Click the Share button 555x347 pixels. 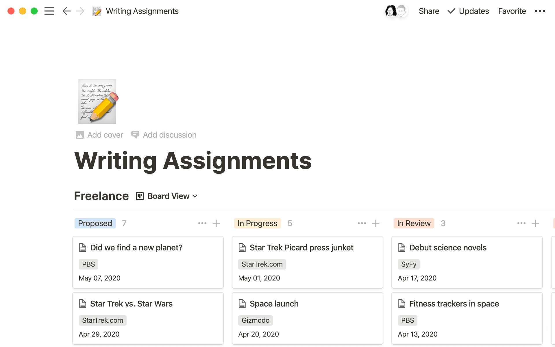[x=429, y=11]
